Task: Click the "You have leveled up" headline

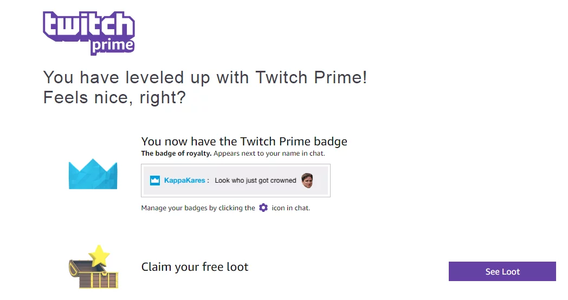Action: tap(205, 77)
